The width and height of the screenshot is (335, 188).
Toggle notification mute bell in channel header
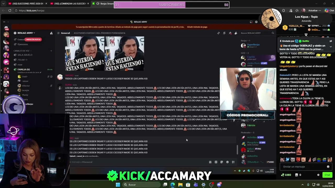point(224,33)
